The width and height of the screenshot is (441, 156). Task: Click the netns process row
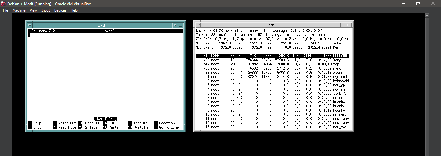pyautogui.click(x=272, y=98)
